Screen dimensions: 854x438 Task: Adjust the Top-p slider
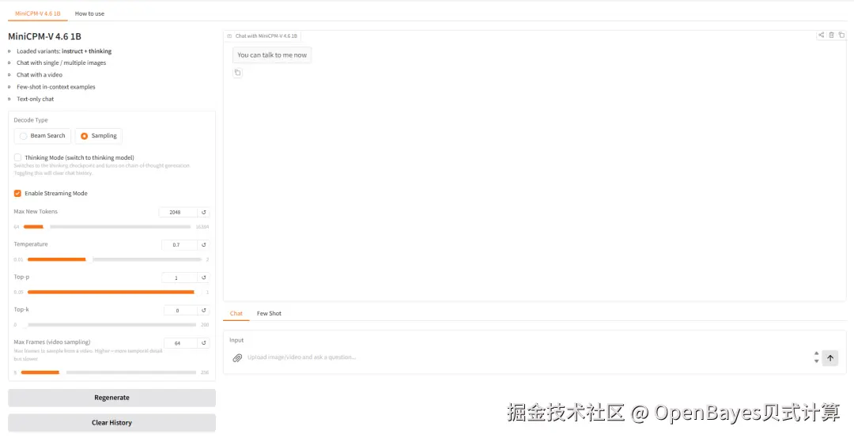(113, 292)
